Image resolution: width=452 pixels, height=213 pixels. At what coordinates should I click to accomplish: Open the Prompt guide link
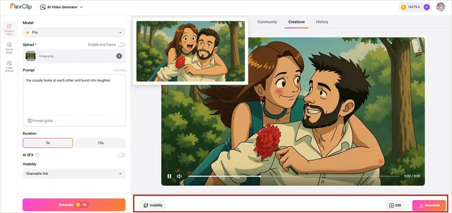40,121
